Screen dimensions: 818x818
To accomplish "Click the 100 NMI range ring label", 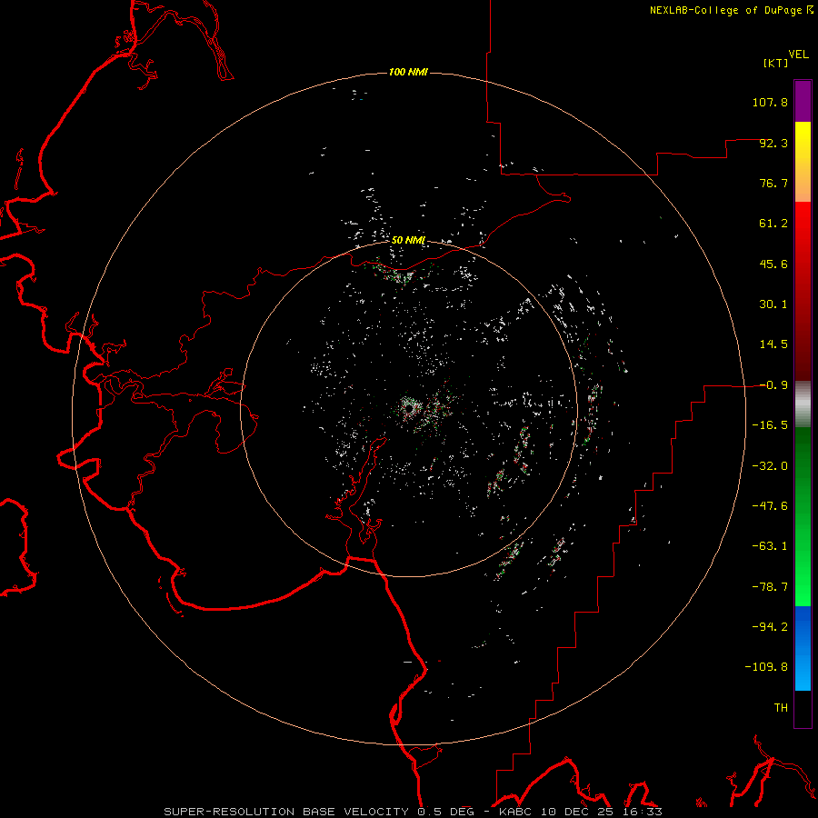I will 408,72.
